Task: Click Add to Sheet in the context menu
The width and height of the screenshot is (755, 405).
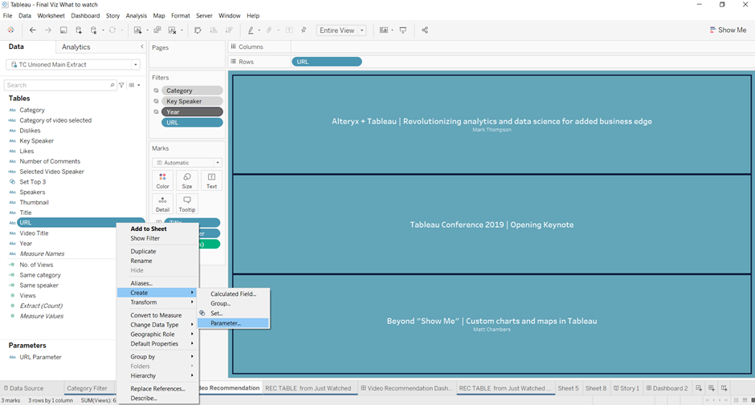Action: [x=149, y=229]
